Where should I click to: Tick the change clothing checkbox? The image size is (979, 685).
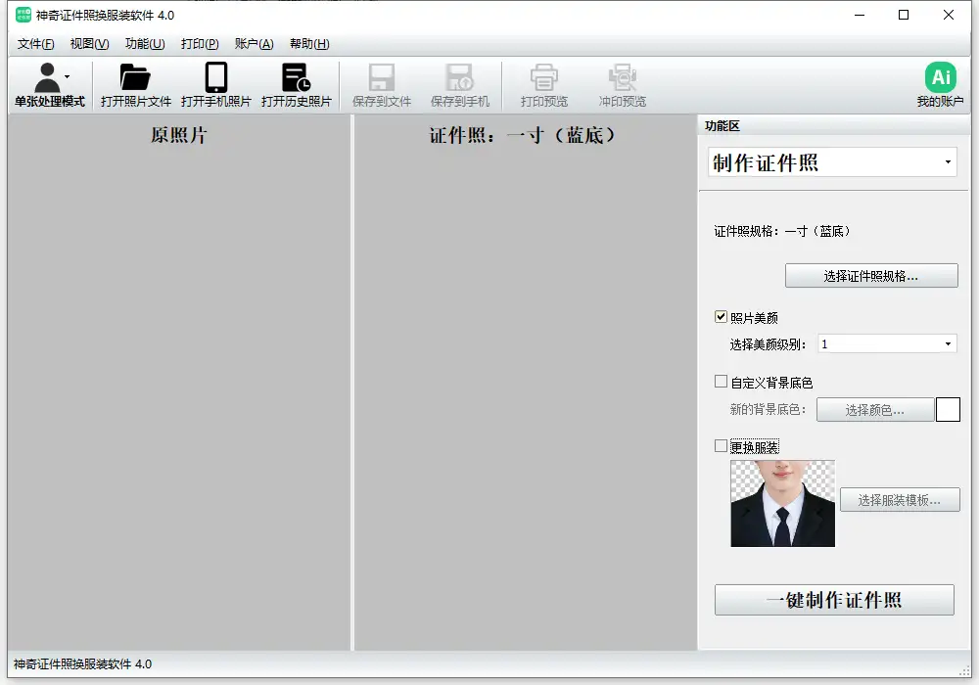pyautogui.click(x=722, y=446)
